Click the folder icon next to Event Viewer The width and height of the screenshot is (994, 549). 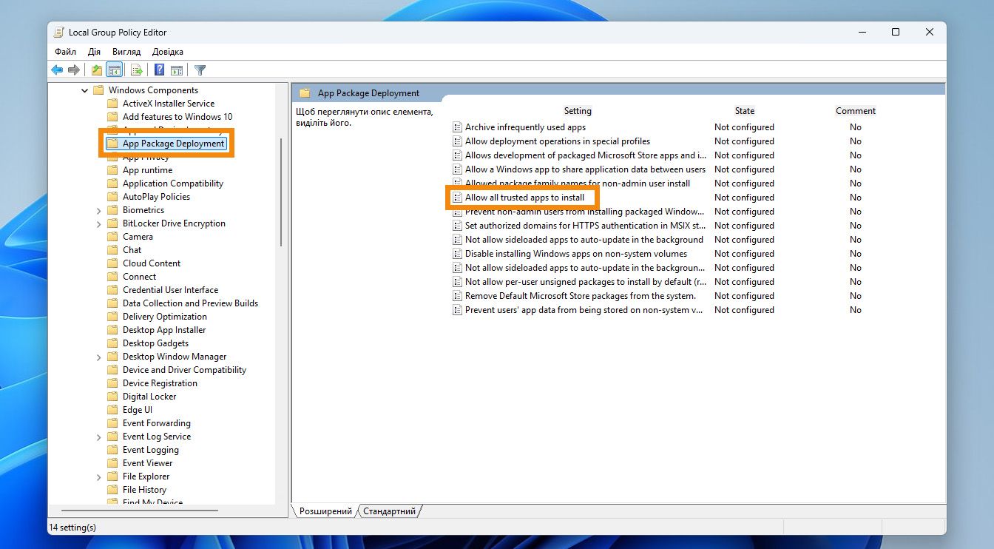(x=112, y=463)
